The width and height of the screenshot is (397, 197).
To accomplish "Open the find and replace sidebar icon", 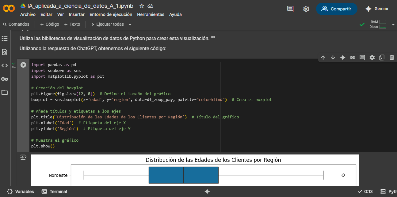I will tap(5, 52).
